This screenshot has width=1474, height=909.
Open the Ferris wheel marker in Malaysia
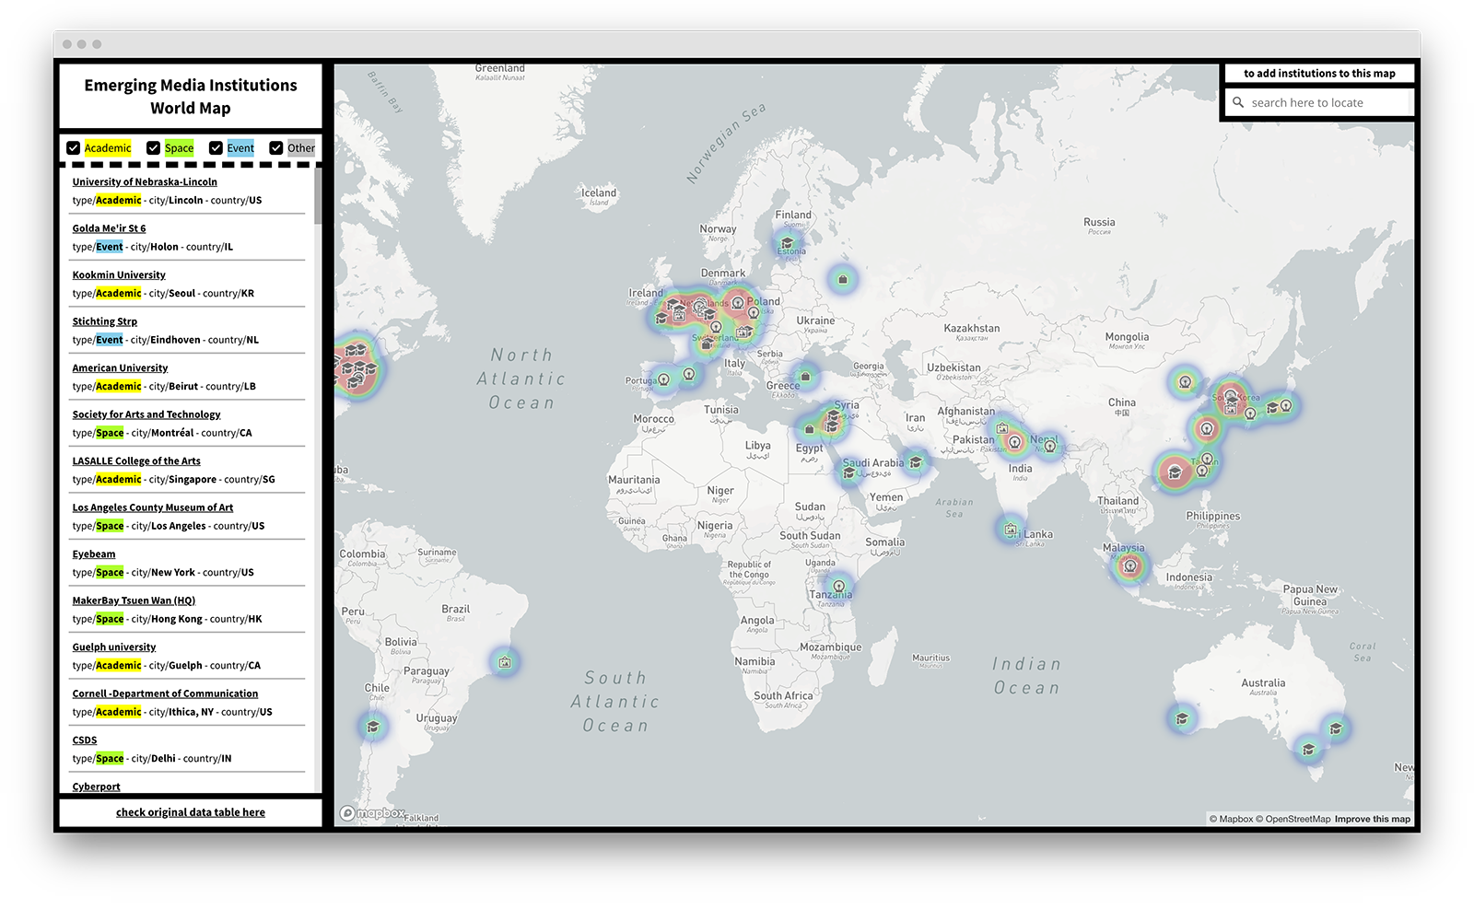[1129, 565]
